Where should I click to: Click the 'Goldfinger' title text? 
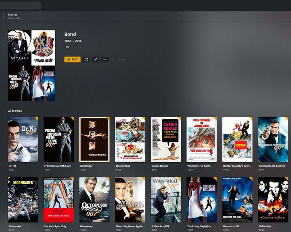pyautogui.click(x=86, y=166)
